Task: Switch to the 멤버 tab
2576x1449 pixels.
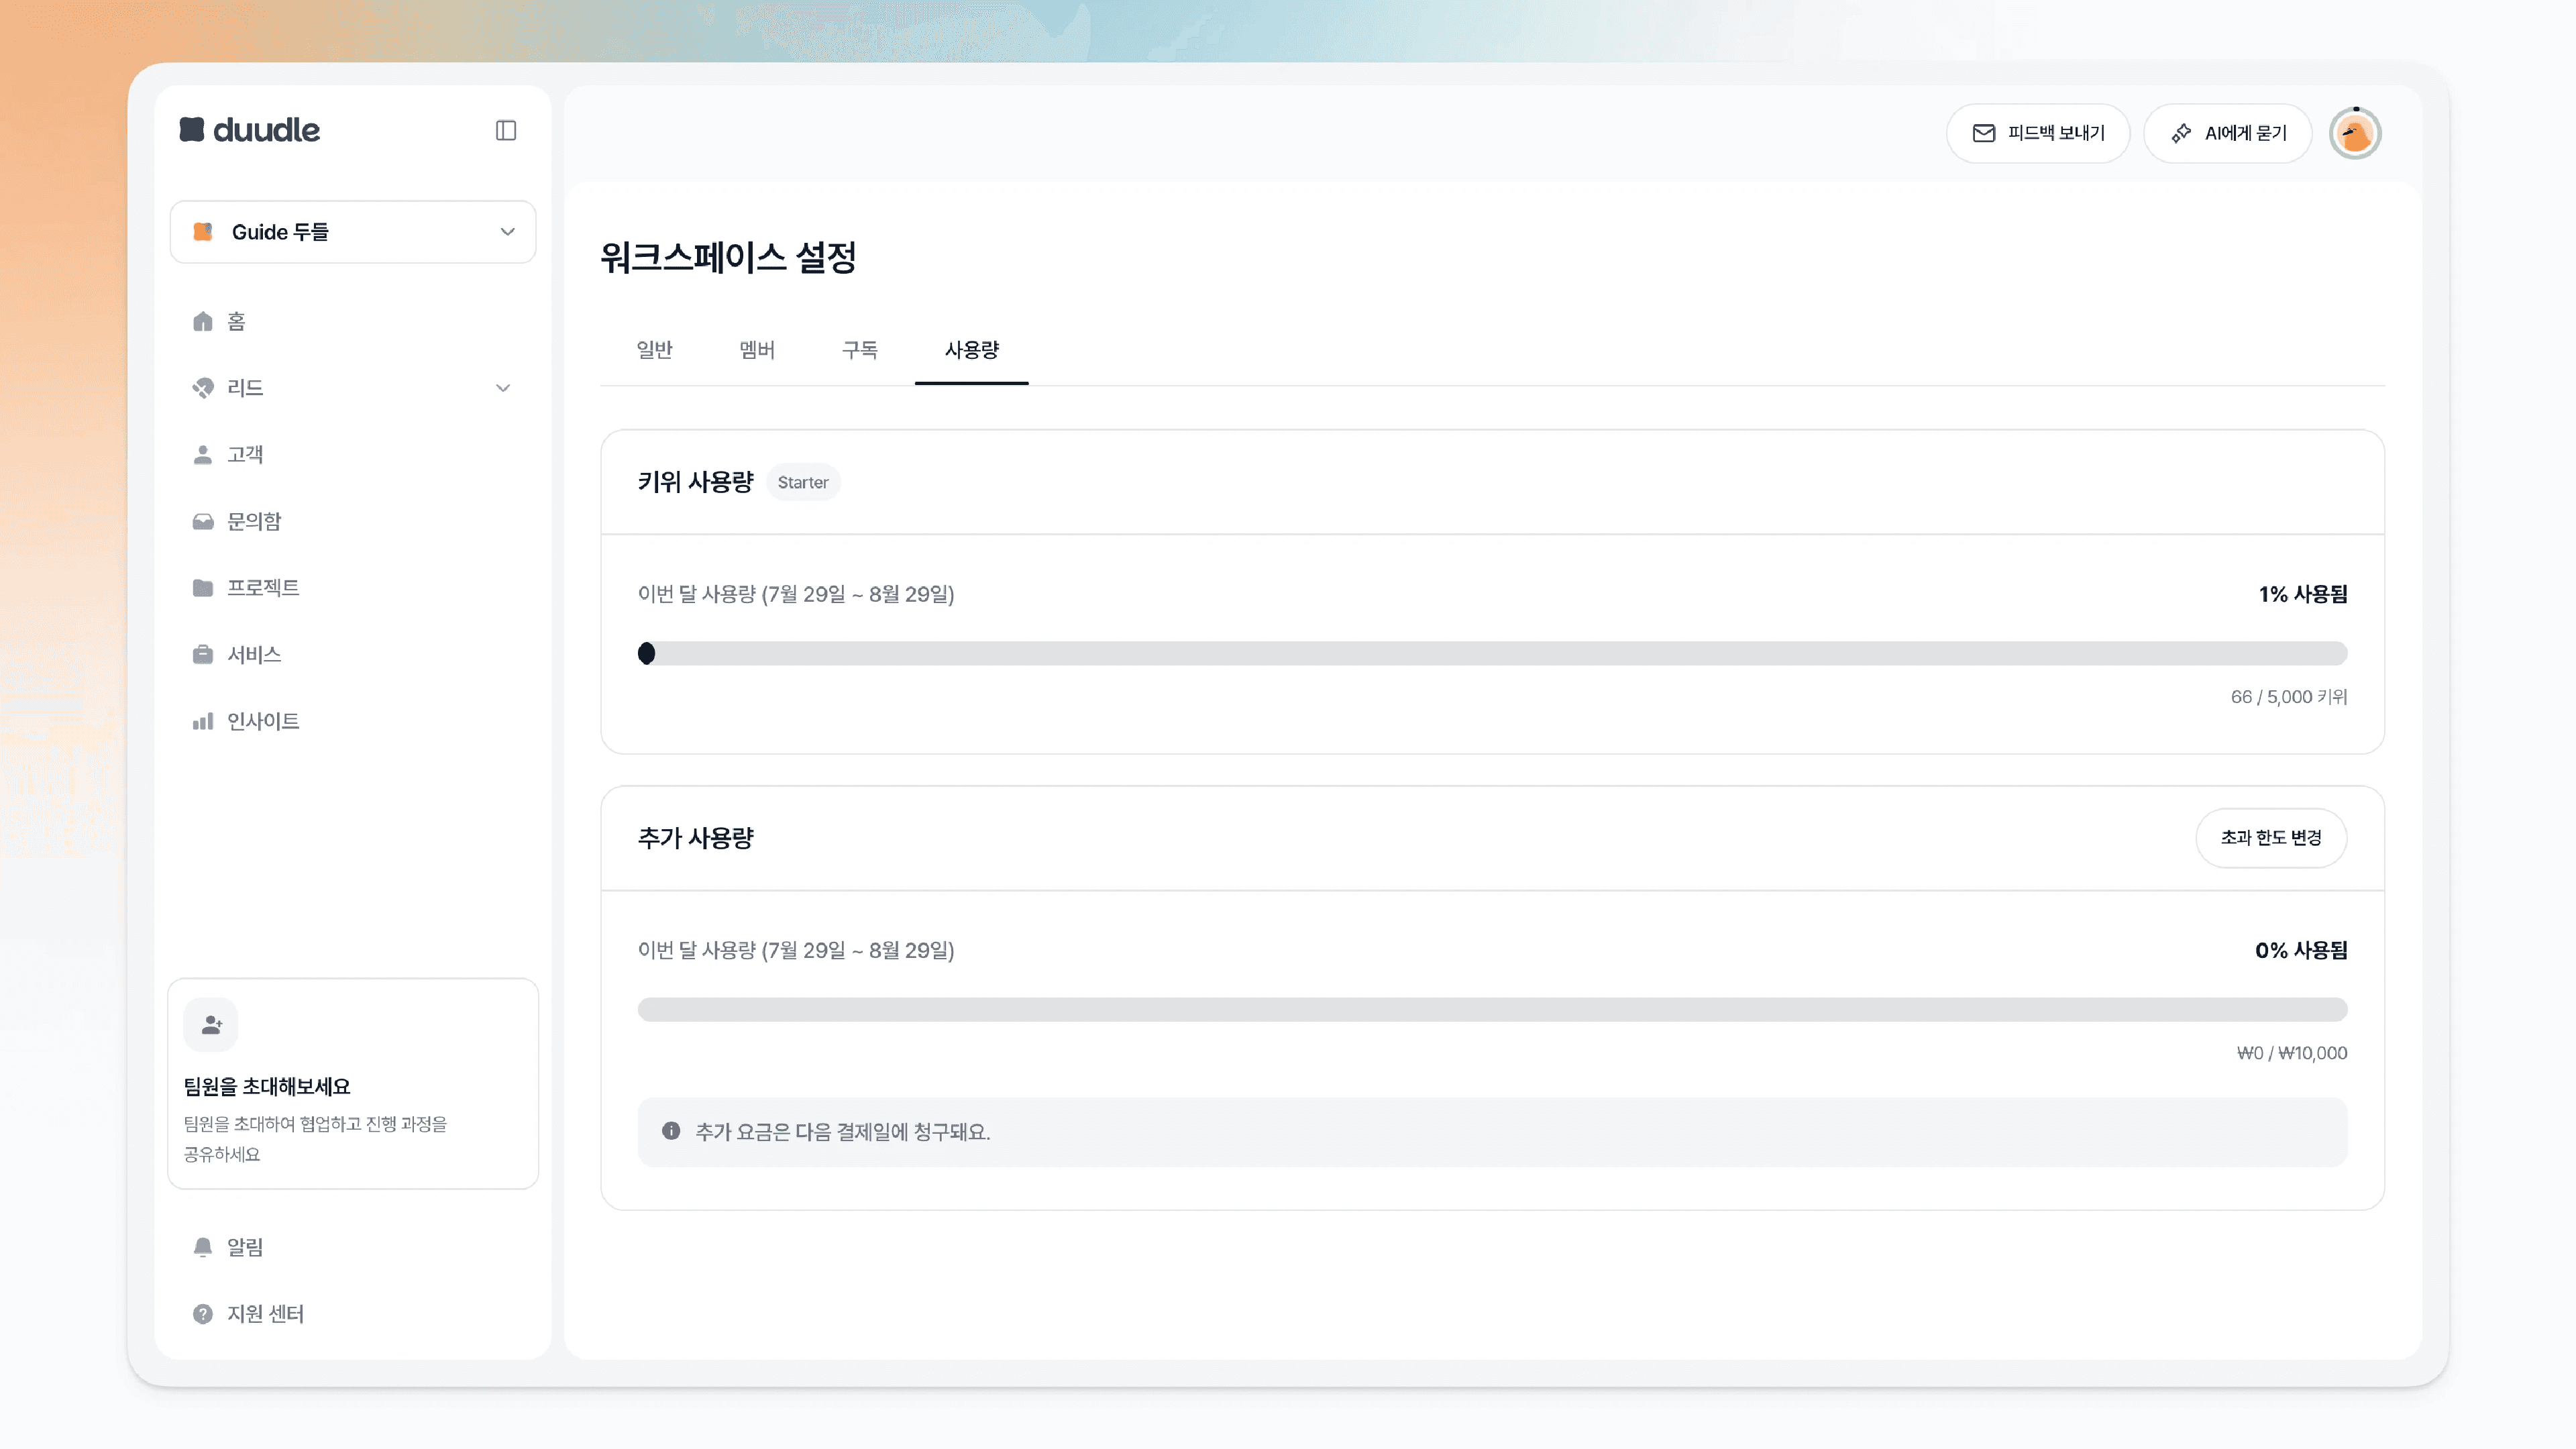Action: tap(757, 350)
